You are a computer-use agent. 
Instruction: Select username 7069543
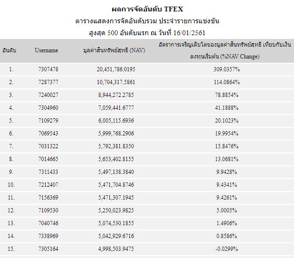49,134
